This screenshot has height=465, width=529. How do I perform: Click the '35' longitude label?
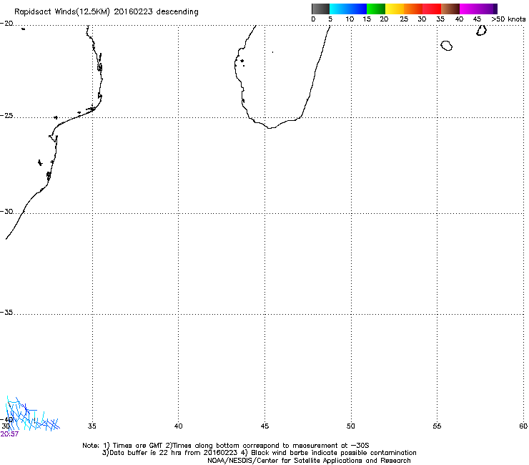pyautogui.click(x=92, y=426)
